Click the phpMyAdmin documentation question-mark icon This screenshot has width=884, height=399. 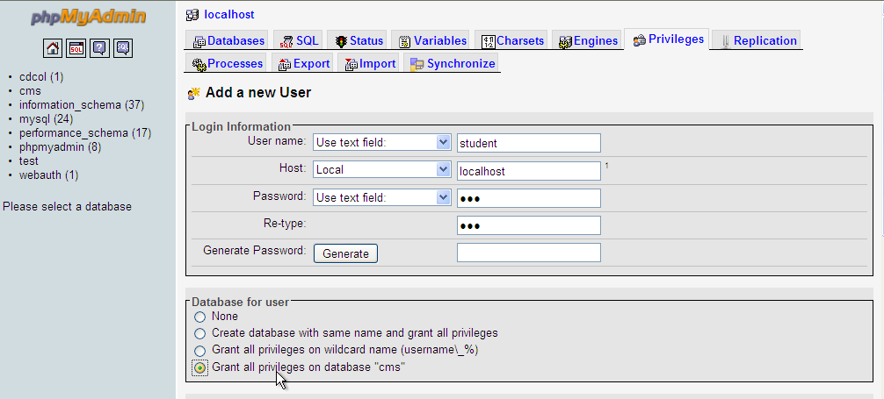99,48
